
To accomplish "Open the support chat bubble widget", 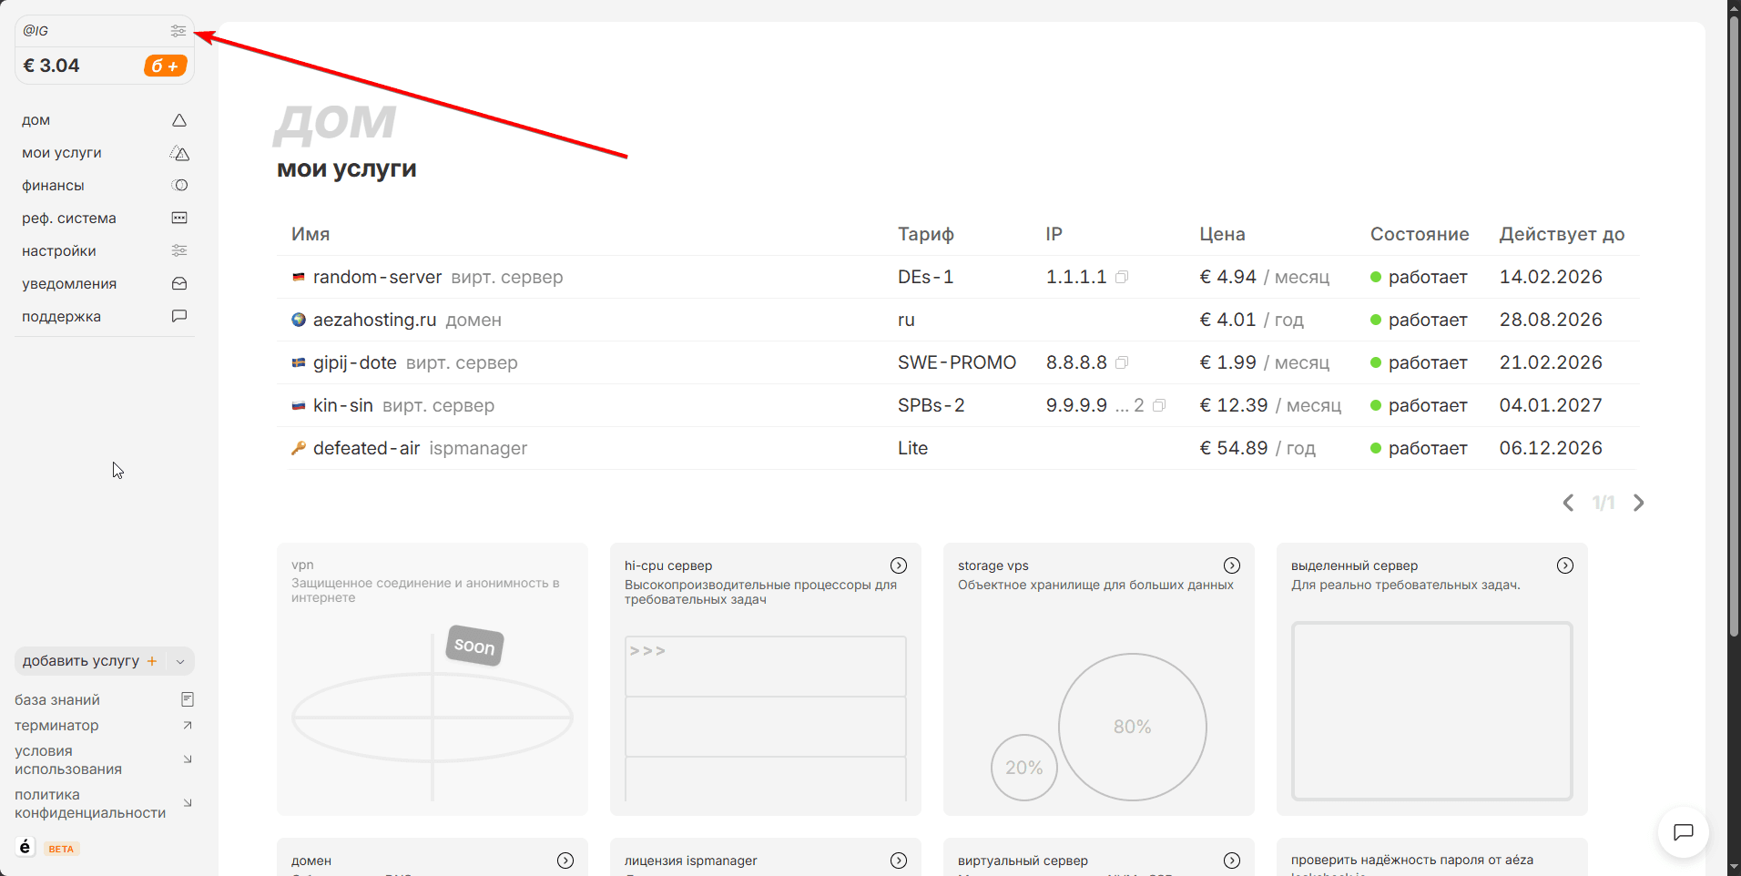I will coord(1683,831).
